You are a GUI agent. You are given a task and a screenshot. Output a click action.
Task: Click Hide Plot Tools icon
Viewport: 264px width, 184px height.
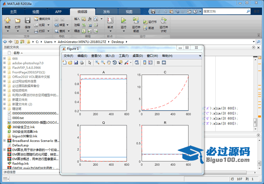point(158,63)
